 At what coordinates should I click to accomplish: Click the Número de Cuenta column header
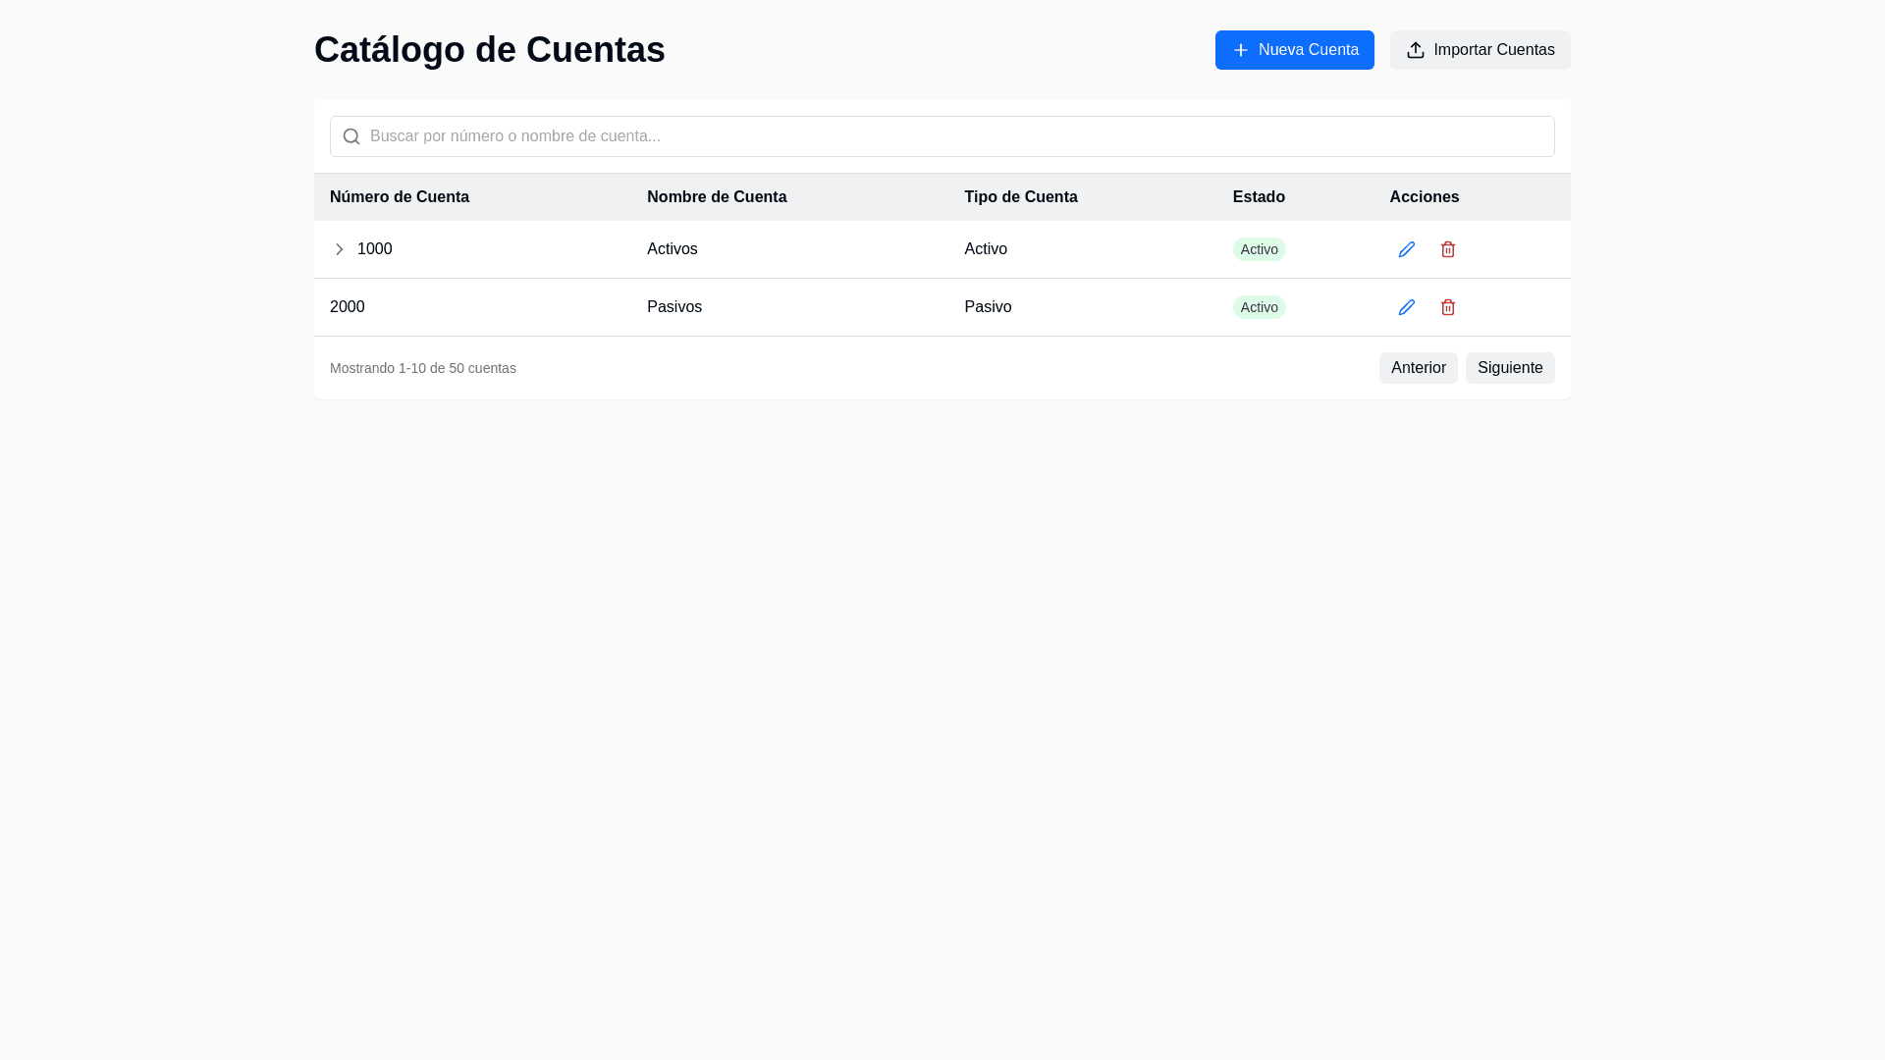click(400, 197)
